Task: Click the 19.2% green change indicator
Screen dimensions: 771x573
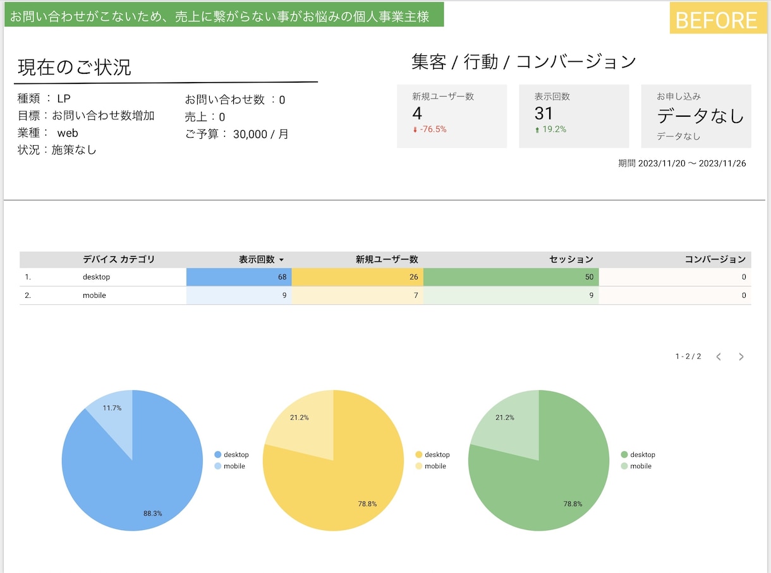Action: (550, 129)
